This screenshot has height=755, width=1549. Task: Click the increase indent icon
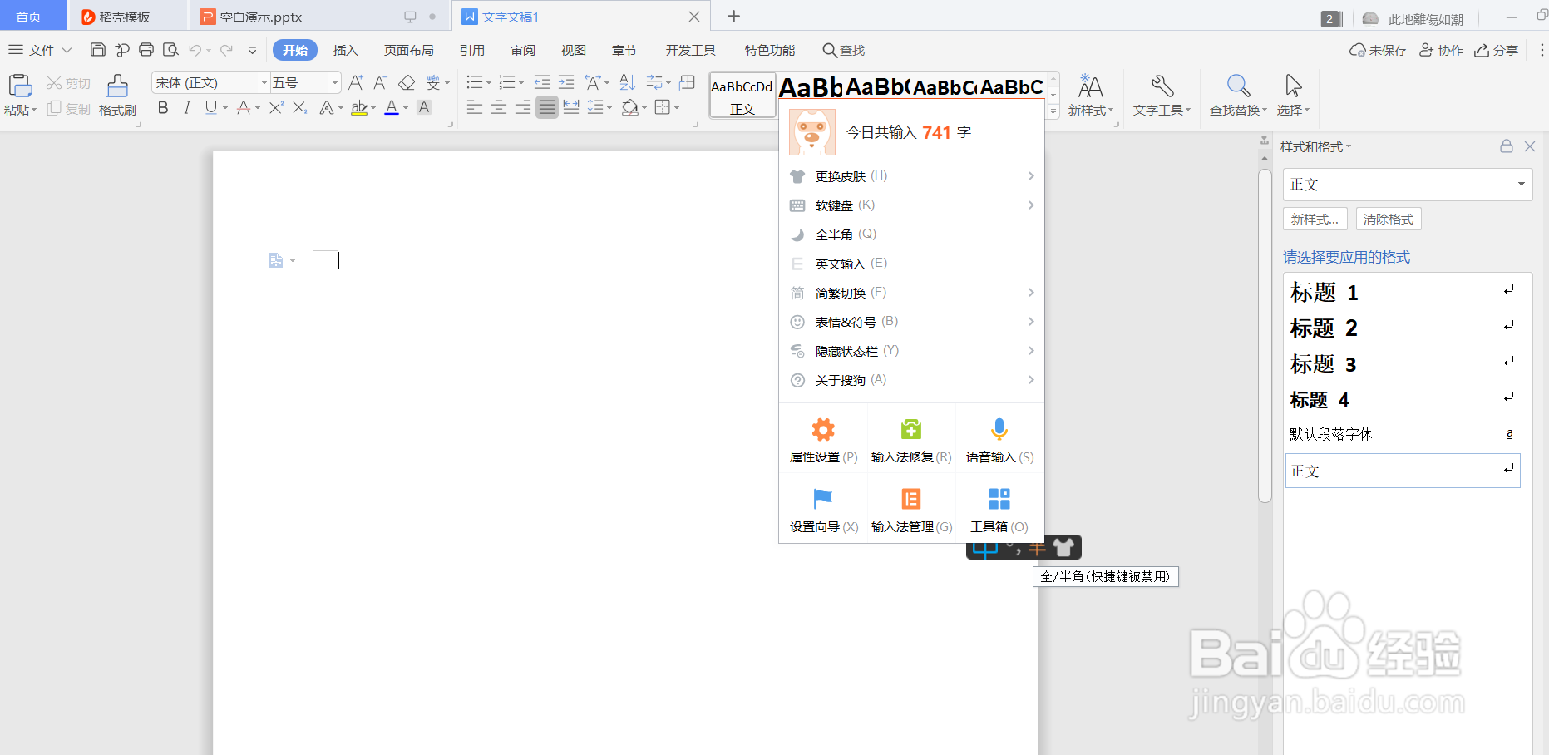point(566,82)
